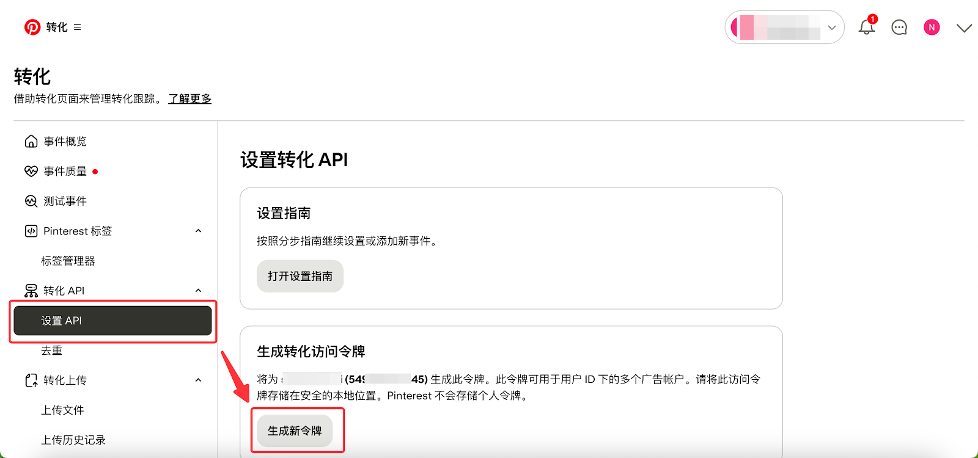Open notifications bell icon
This screenshot has width=978, height=458.
[866, 27]
